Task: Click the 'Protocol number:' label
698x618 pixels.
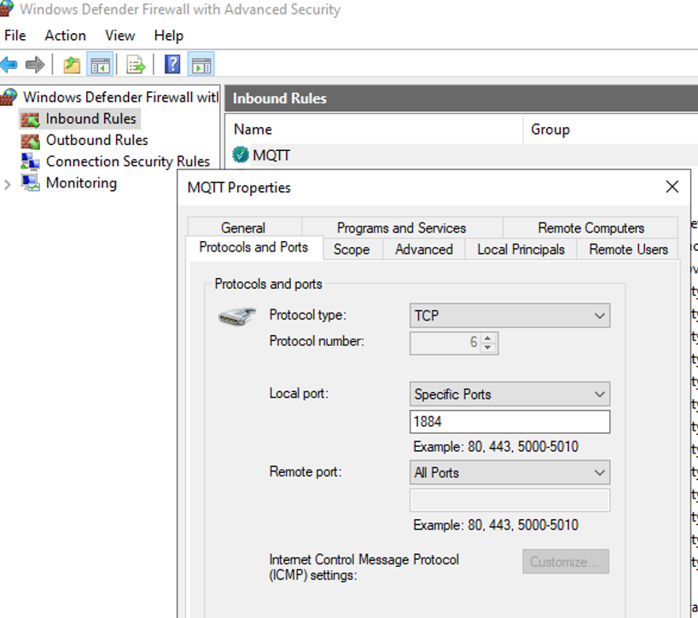Action: [x=317, y=342]
